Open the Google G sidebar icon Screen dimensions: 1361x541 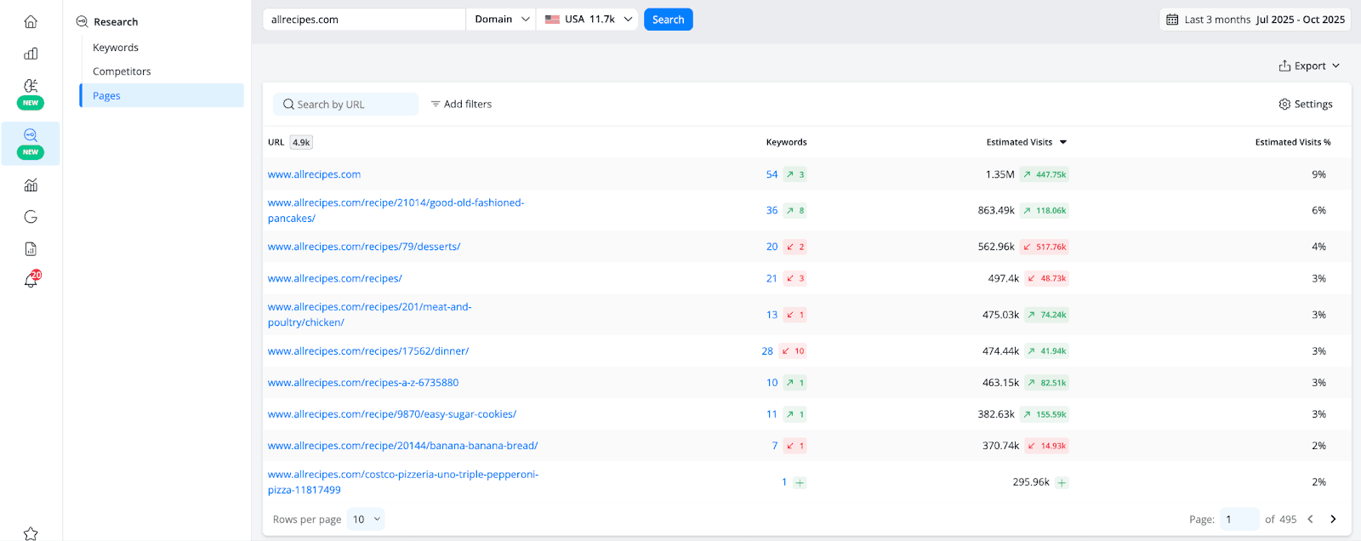[31, 217]
